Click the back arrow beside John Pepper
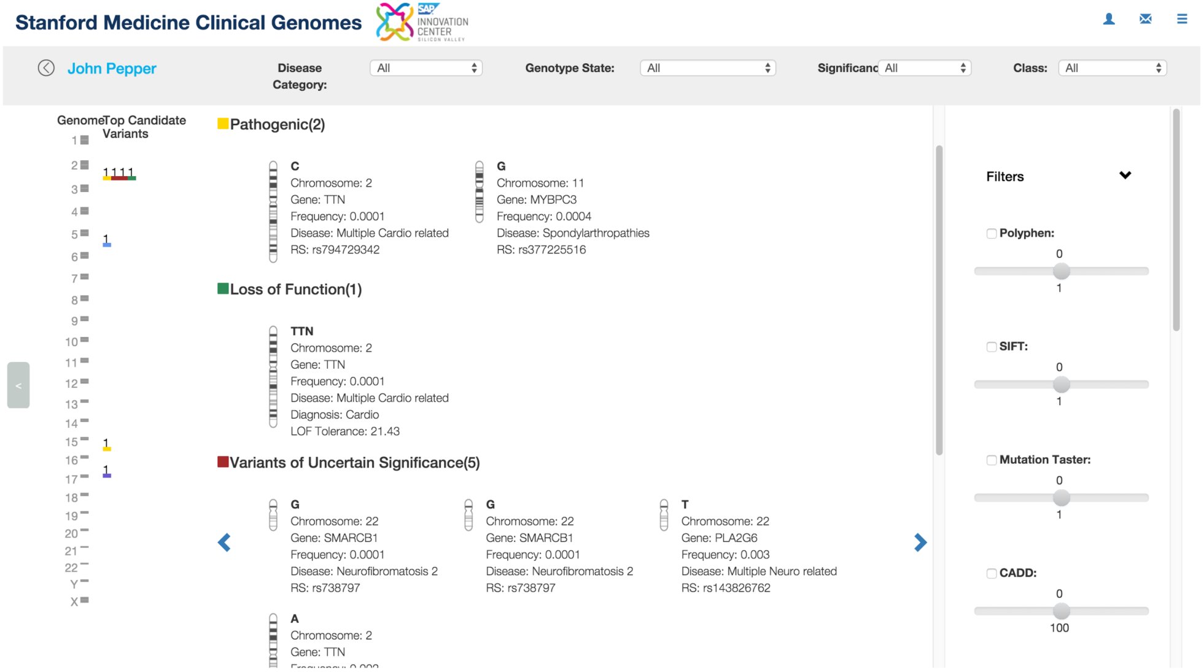 [46, 68]
